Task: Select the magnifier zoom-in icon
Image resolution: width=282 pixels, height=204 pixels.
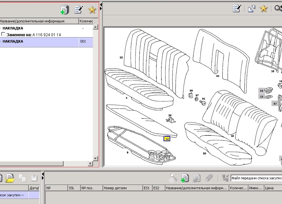Action: point(278,8)
